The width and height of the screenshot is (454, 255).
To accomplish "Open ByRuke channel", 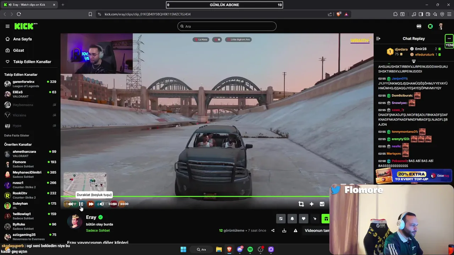I will (x=30, y=226).
